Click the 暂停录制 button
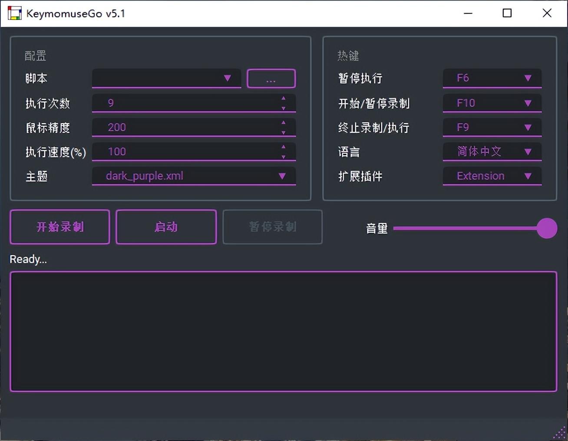 tap(273, 227)
